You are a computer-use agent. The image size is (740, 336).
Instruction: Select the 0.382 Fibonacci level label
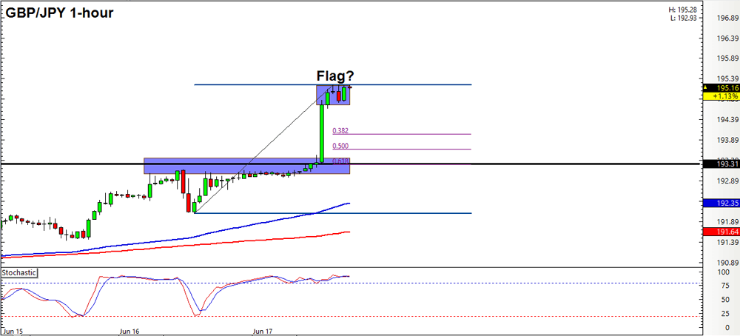tap(340, 131)
